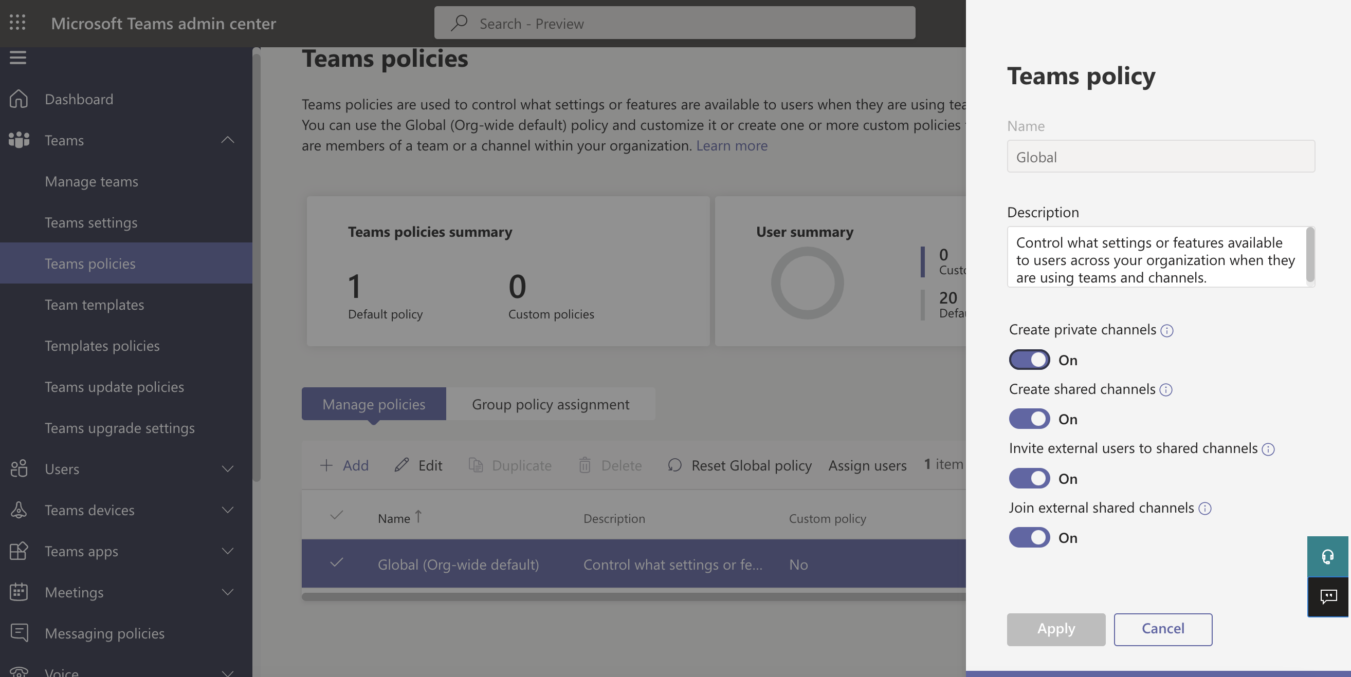Switch to Manage policies tab

pyautogui.click(x=373, y=403)
